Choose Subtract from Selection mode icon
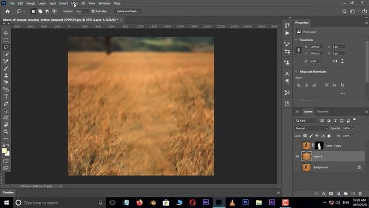The height and width of the screenshot is (208, 369). [47, 12]
